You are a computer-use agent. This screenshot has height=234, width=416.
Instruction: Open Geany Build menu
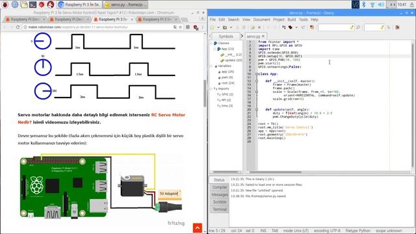292,19
